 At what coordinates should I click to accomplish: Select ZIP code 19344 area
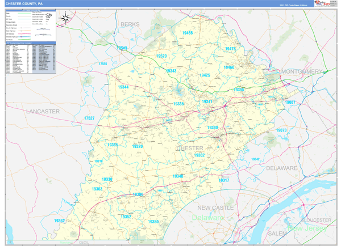[x=123, y=87]
